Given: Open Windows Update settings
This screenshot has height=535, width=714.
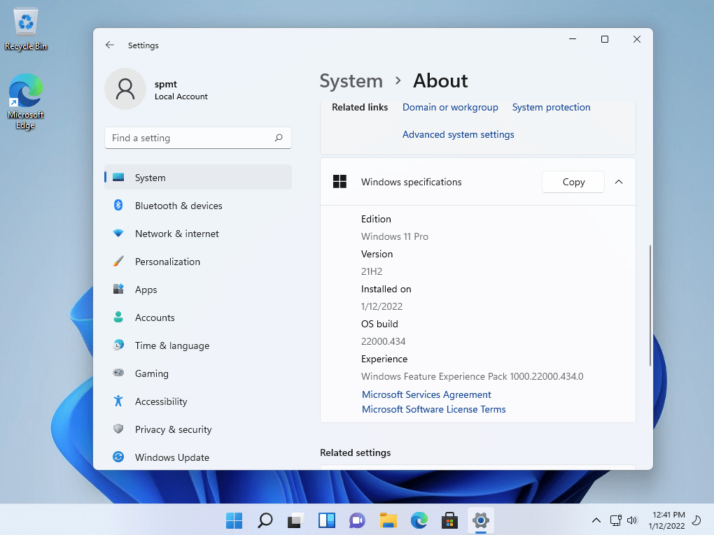Looking at the screenshot, I should click(x=198, y=457).
